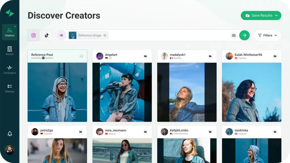The image size is (290, 163).
Task: Run the search with the green arrow button
Action: click(x=244, y=35)
